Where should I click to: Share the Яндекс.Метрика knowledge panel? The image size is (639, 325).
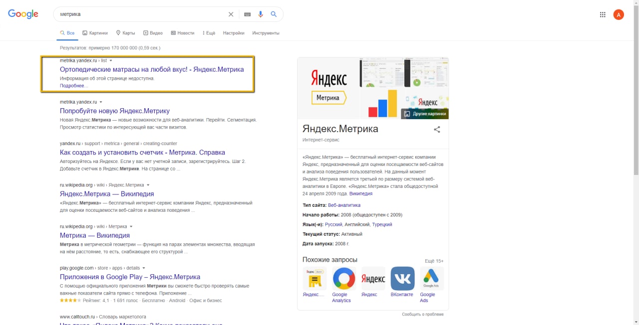(x=437, y=130)
